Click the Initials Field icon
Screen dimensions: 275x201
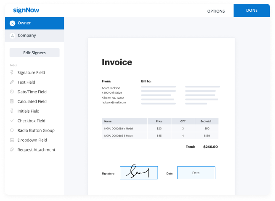coord(12,111)
